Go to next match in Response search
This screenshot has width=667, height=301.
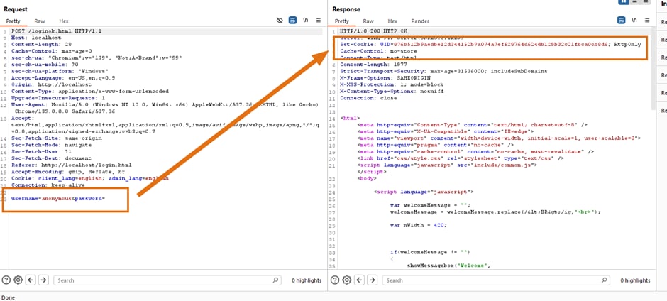tap(372, 280)
